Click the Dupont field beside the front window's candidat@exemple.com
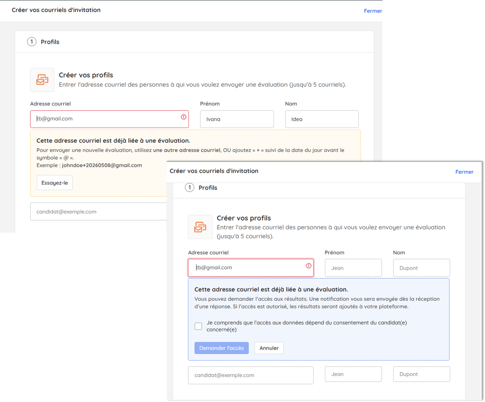 [421, 374]
